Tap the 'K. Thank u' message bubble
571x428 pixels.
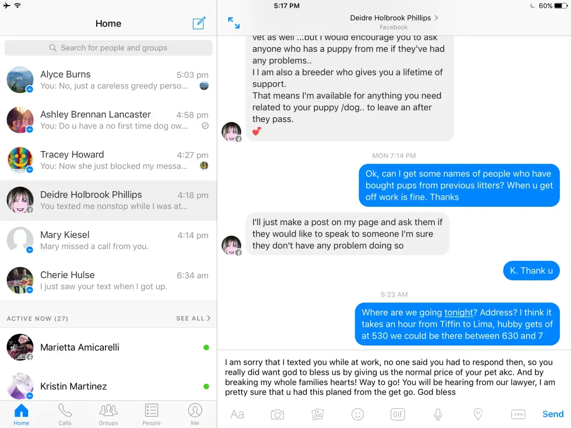click(532, 270)
